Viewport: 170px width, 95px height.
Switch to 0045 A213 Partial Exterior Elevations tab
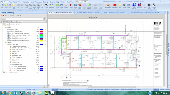(115, 13)
